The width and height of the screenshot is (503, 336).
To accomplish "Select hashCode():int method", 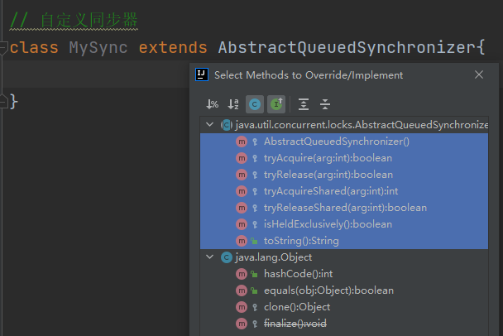I will pos(344,274).
